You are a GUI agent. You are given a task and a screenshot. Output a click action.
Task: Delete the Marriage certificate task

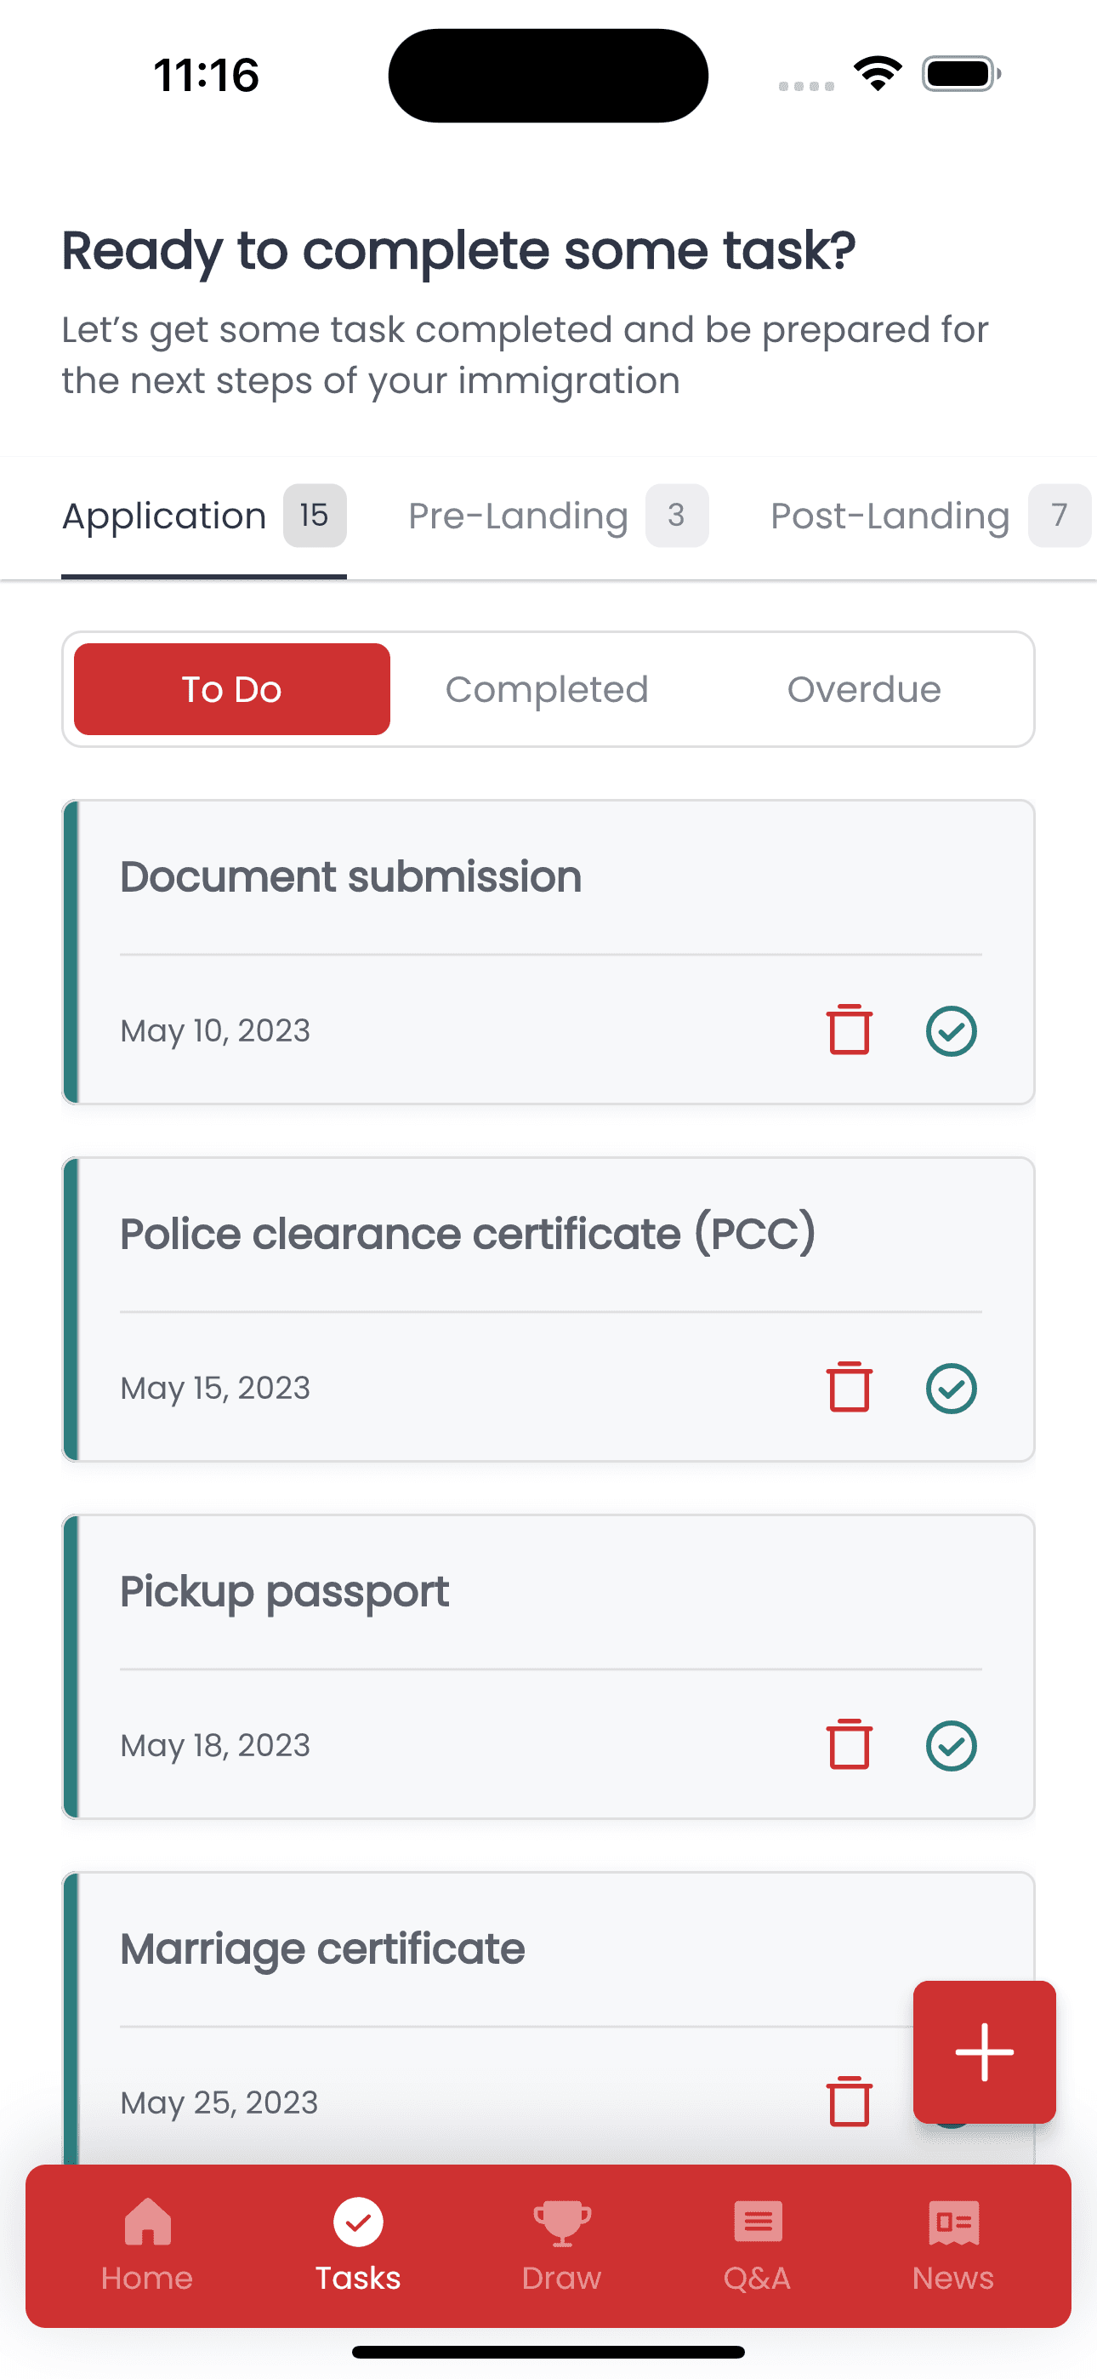click(849, 2102)
